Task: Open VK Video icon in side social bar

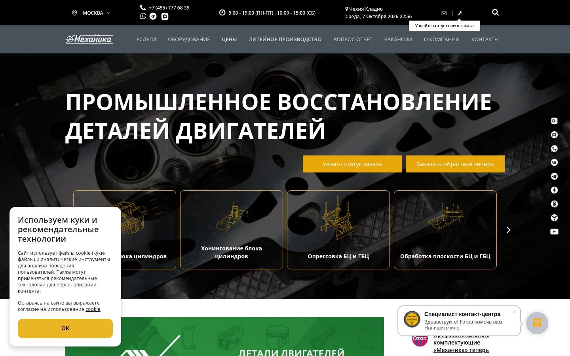Action: (x=554, y=121)
